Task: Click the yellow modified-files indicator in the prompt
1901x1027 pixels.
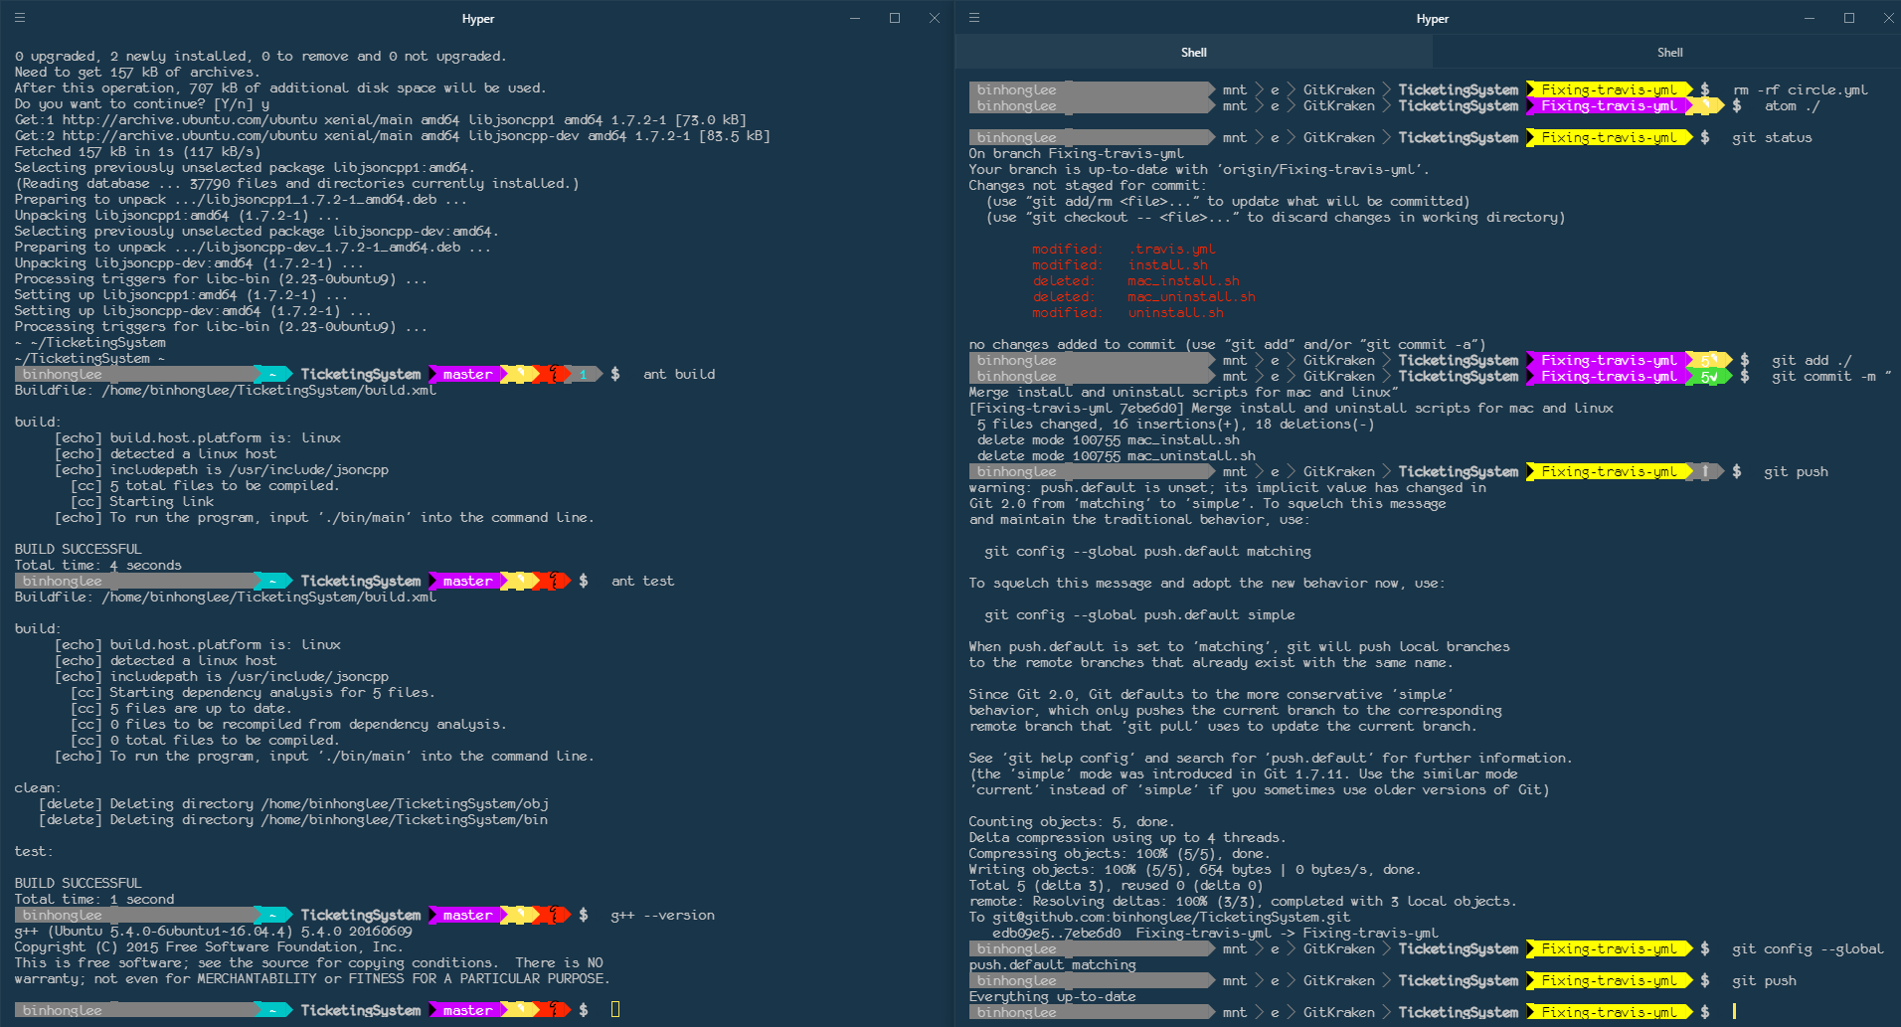Action: pos(521,374)
